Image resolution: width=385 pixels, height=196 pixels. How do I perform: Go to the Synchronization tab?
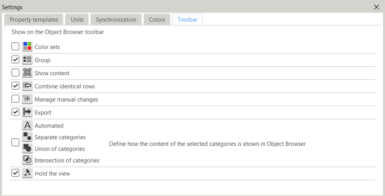(116, 20)
